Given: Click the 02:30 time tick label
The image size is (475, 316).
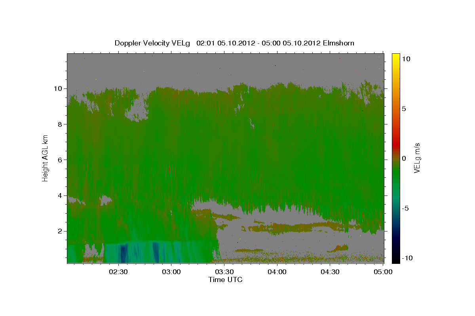Looking at the screenshot, I should [x=118, y=272].
